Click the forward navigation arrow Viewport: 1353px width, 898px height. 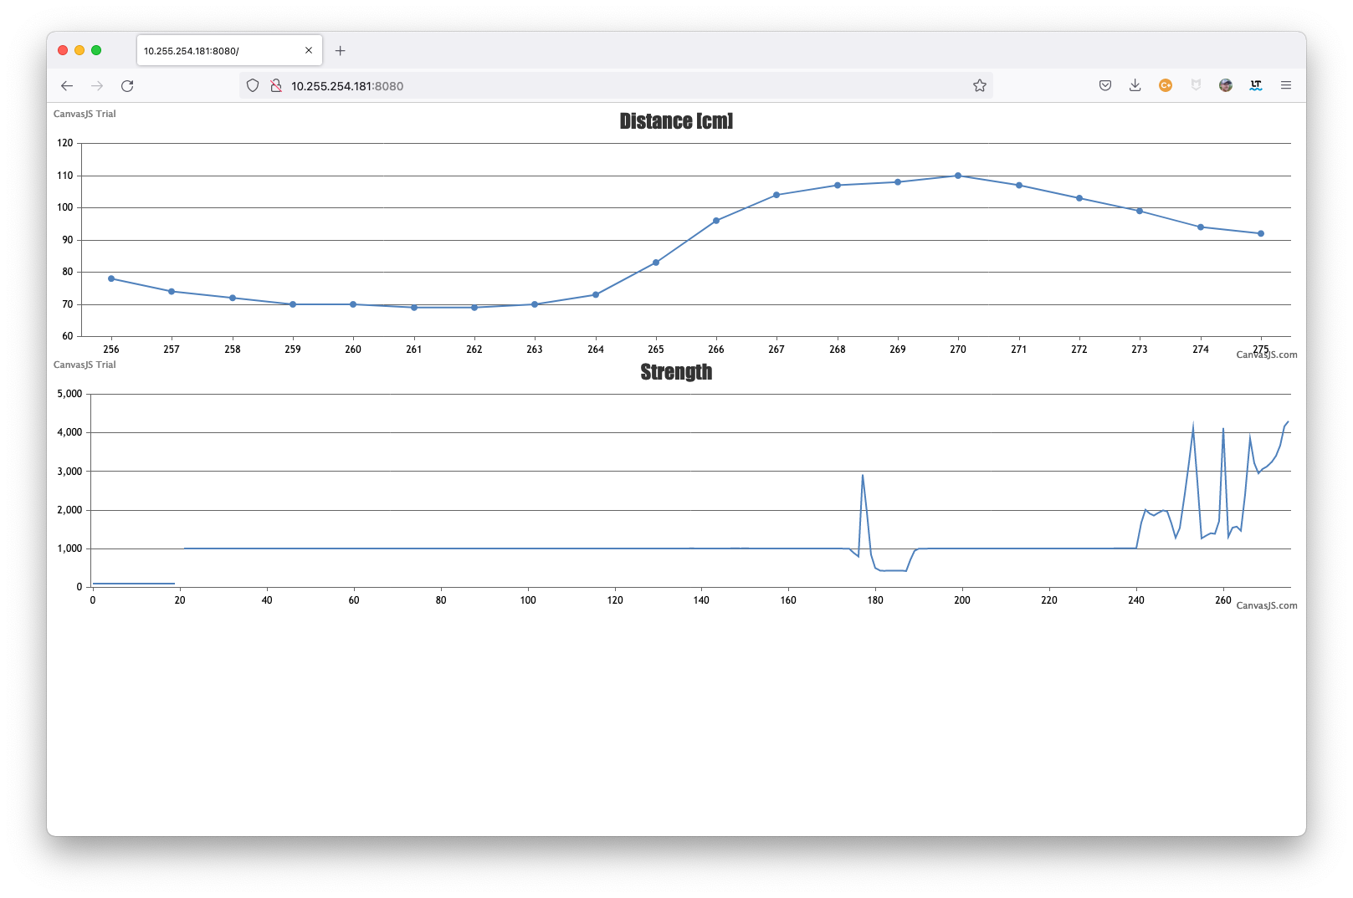tap(97, 86)
